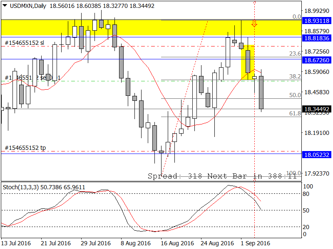Click the 24 Aug 2016 date label
Screen dimensions: 333x249
[217, 243]
